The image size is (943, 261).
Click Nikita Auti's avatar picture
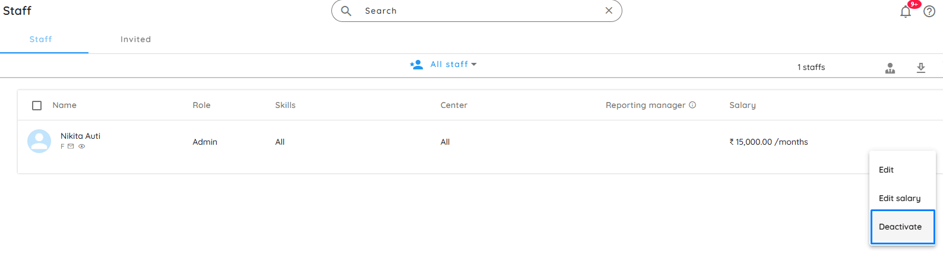(39, 141)
